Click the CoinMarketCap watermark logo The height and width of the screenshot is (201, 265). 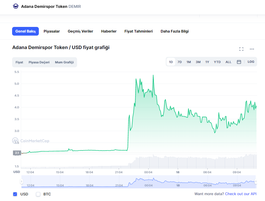[x=31, y=141]
